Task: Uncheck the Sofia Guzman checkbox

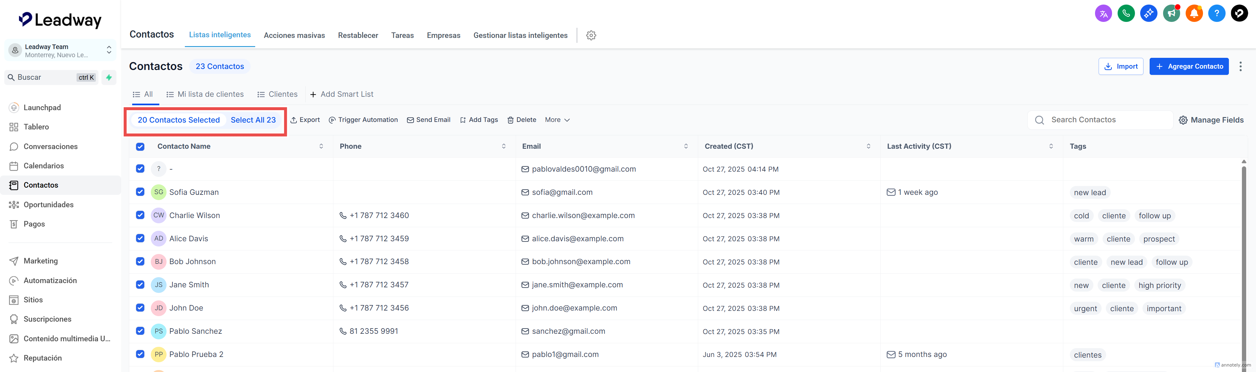Action: coord(140,192)
